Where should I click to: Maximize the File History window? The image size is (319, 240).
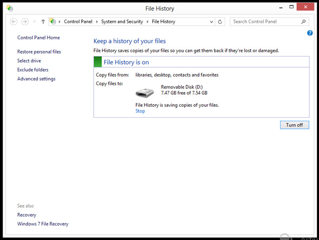click(291, 7)
